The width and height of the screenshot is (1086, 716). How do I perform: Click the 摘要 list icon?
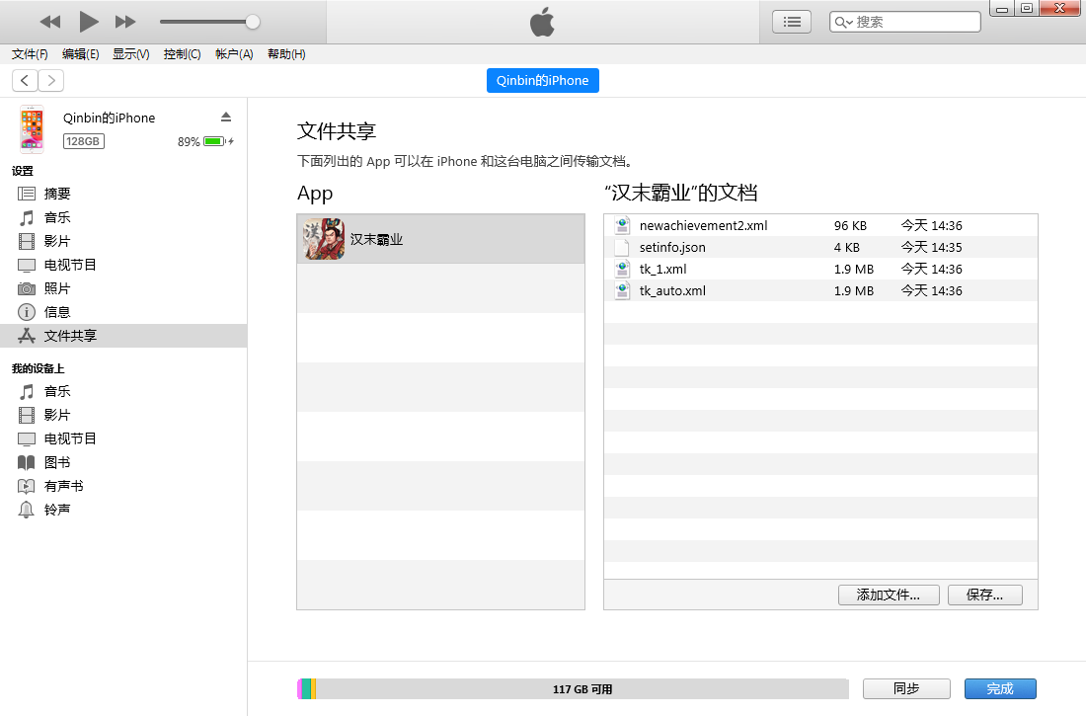(27, 194)
